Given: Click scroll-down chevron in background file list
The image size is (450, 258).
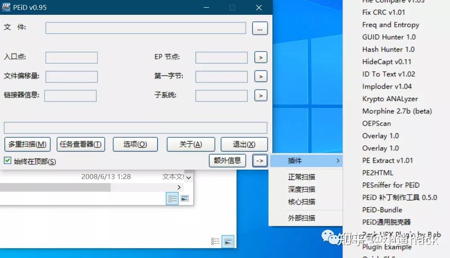Looking at the screenshot, I should (188, 178).
